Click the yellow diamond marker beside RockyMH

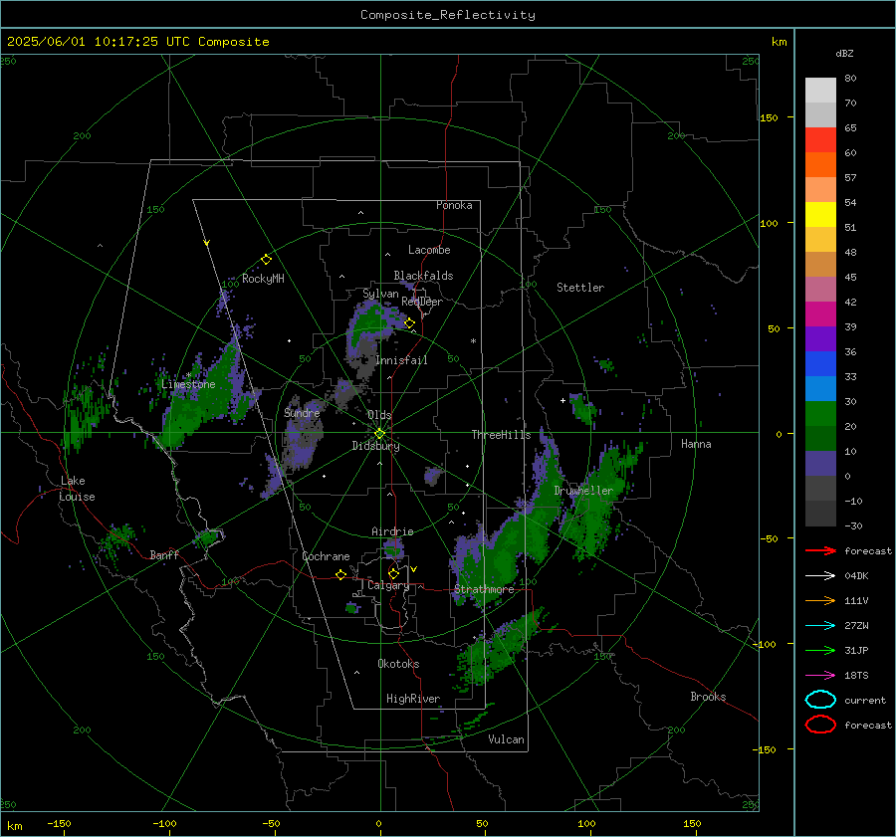pos(266,260)
